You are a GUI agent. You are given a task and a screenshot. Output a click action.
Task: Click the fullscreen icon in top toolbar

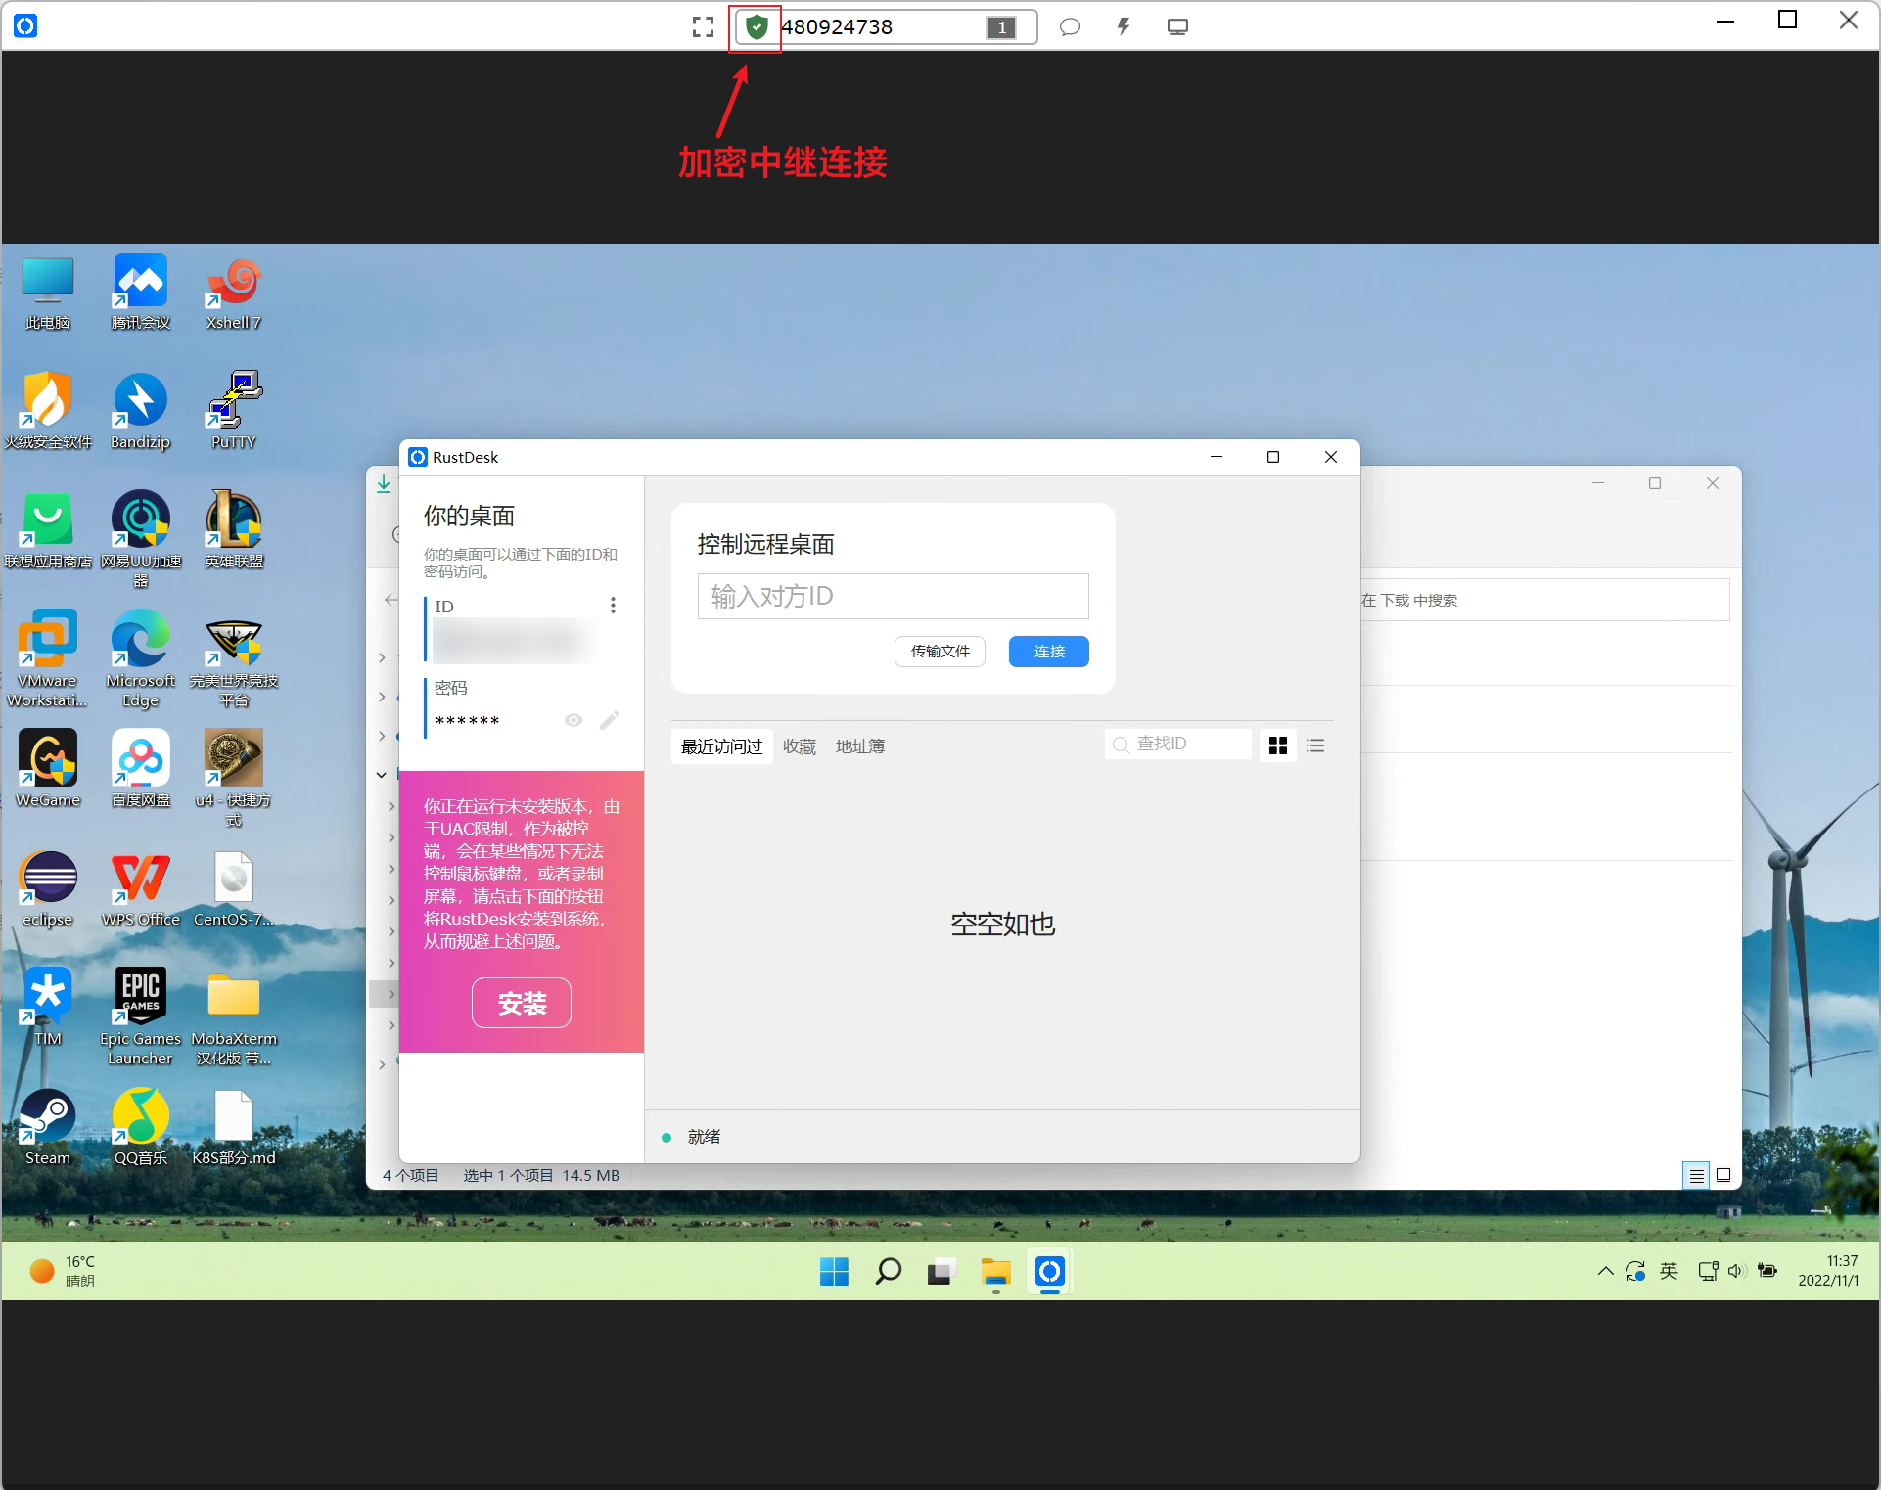click(703, 27)
